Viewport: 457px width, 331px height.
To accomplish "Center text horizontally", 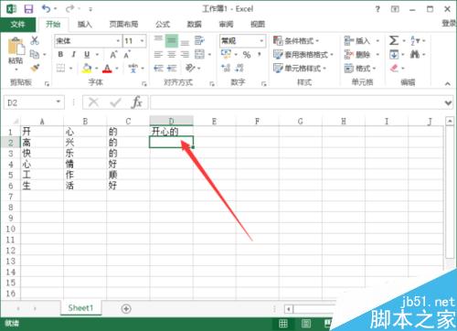I will click(x=172, y=54).
